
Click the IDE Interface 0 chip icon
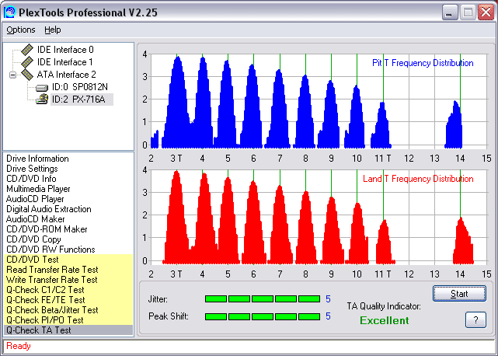click(27, 50)
